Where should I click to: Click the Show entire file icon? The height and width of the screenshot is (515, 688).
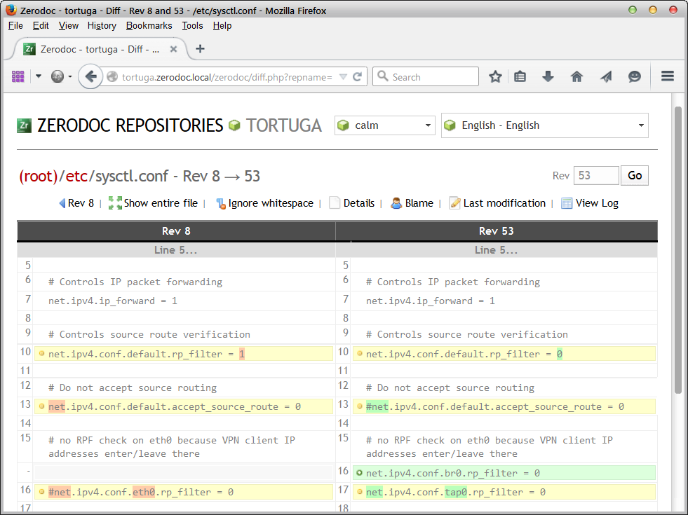(x=115, y=203)
